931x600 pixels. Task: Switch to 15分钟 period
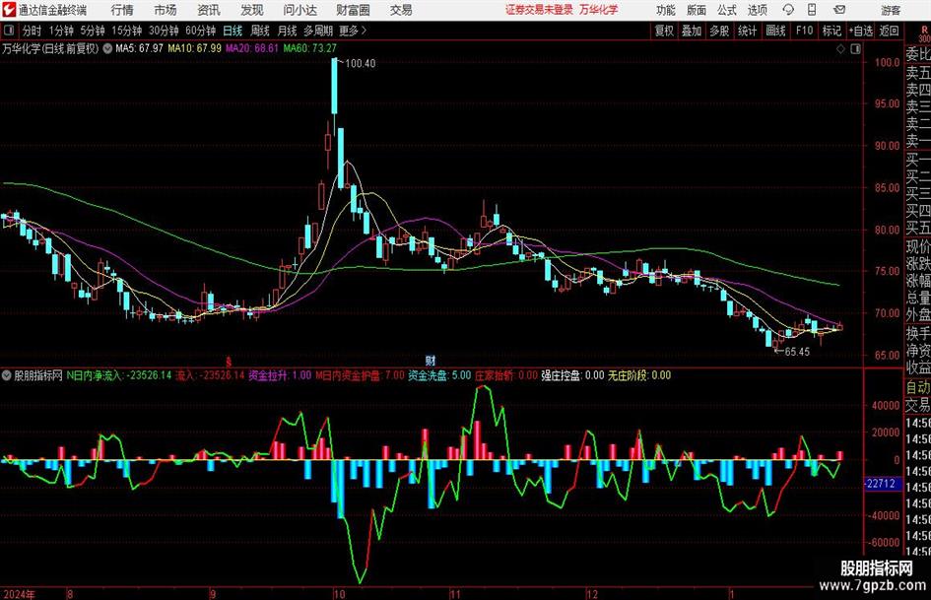pyautogui.click(x=127, y=31)
